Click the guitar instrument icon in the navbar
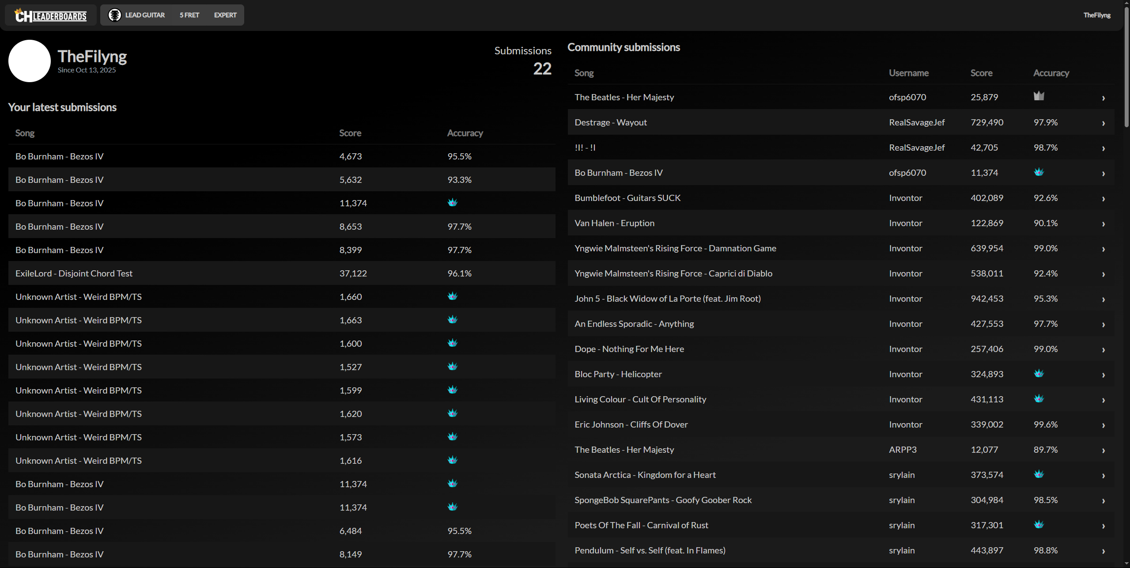The height and width of the screenshot is (568, 1130). (115, 15)
